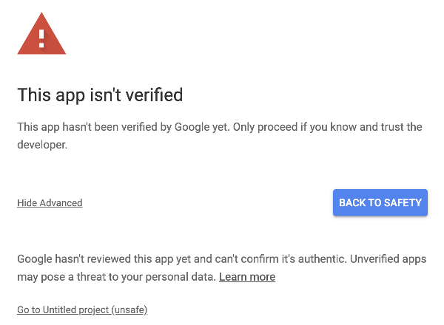
Task: Collapse advanced options with Hide Advanced
Action: coord(50,203)
